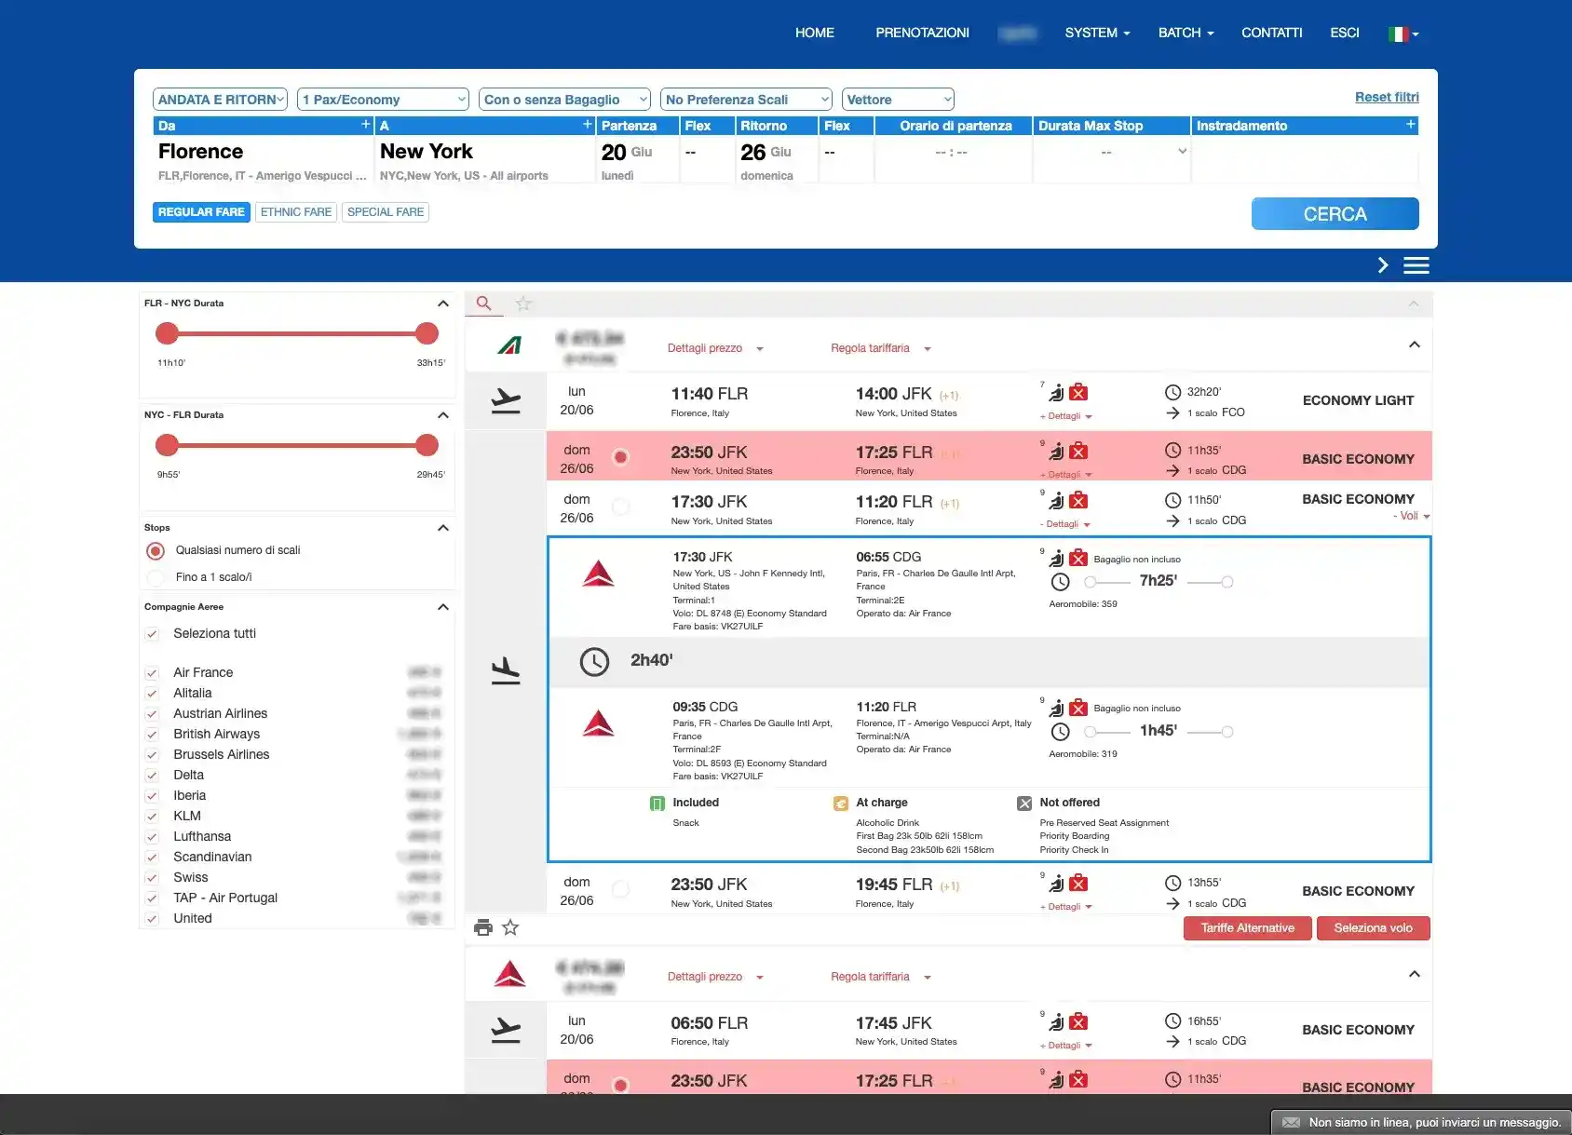Star the first Alitalia itinerary below results
Image resolution: width=1572 pixels, height=1135 pixels.
point(510,927)
